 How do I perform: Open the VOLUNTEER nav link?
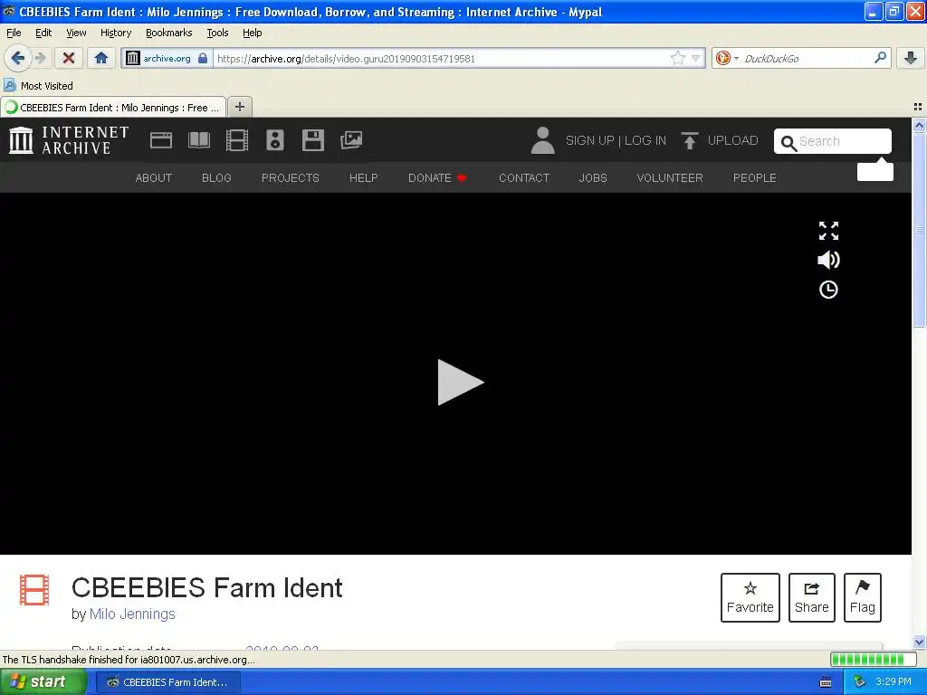(x=670, y=178)
